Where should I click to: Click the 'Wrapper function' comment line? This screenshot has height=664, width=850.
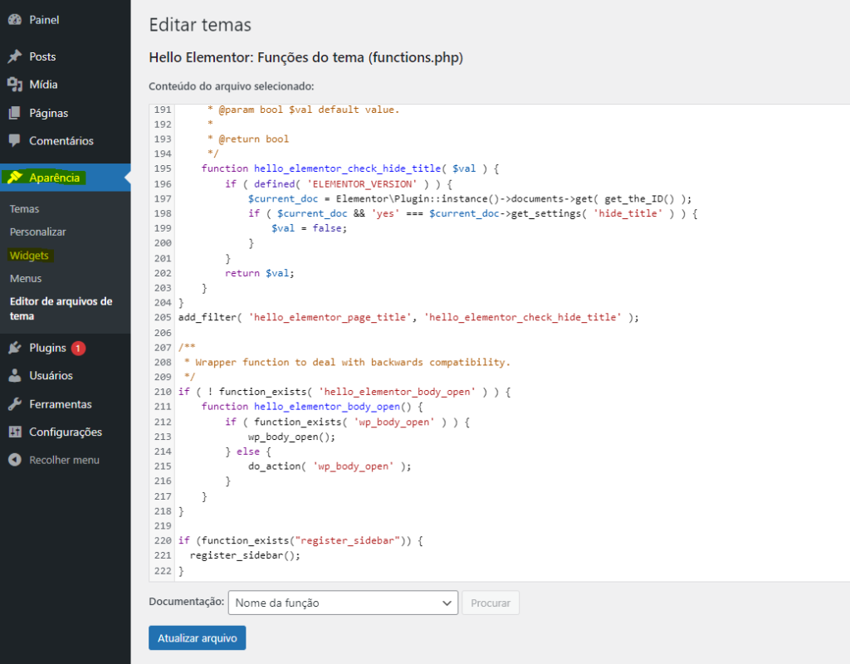point(348,362)
